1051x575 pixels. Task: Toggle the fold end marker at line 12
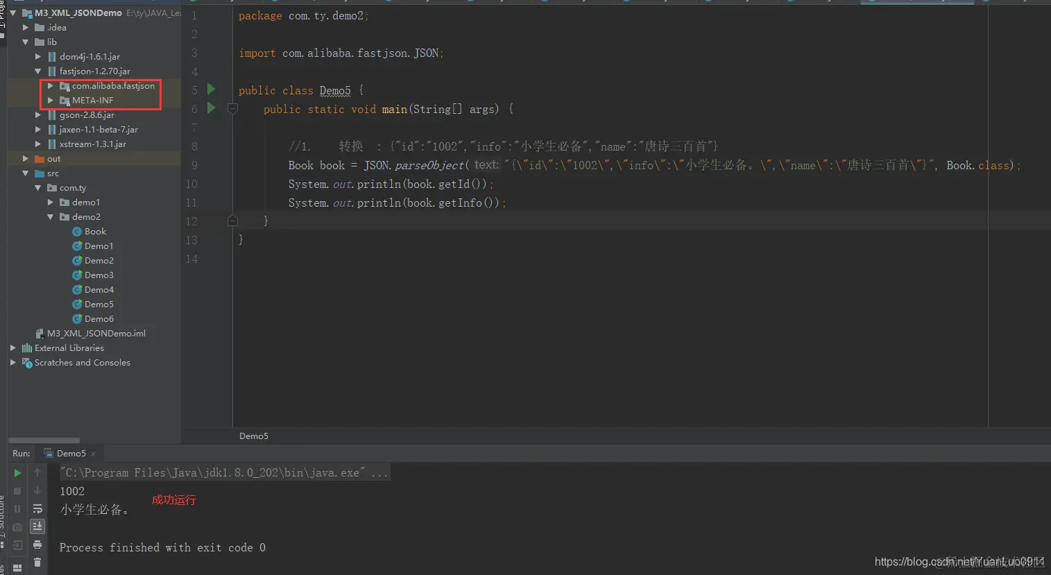pos(233,221)
